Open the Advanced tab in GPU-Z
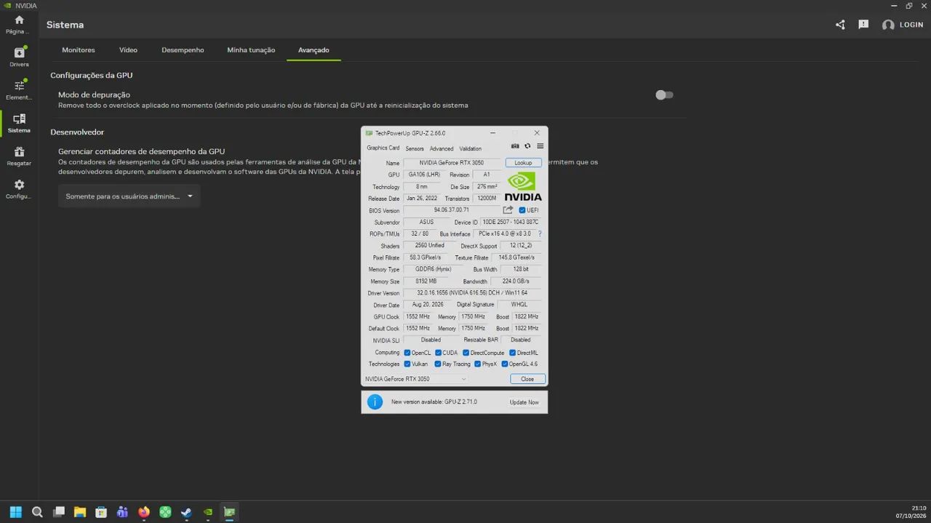This screenshot has height=523, width=931. click(441, 148)
